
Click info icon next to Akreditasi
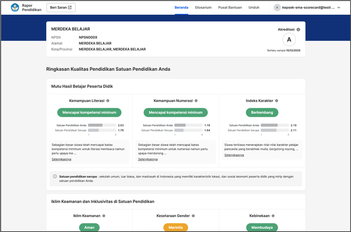(x=298, y=30)
